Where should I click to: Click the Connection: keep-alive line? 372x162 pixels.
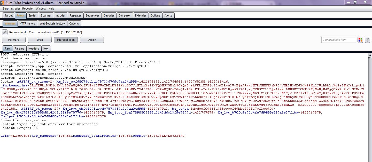23,120
